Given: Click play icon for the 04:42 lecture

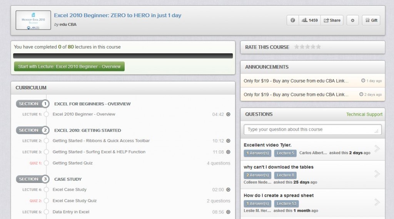Looking at the screenshot, I should (228, 114).
